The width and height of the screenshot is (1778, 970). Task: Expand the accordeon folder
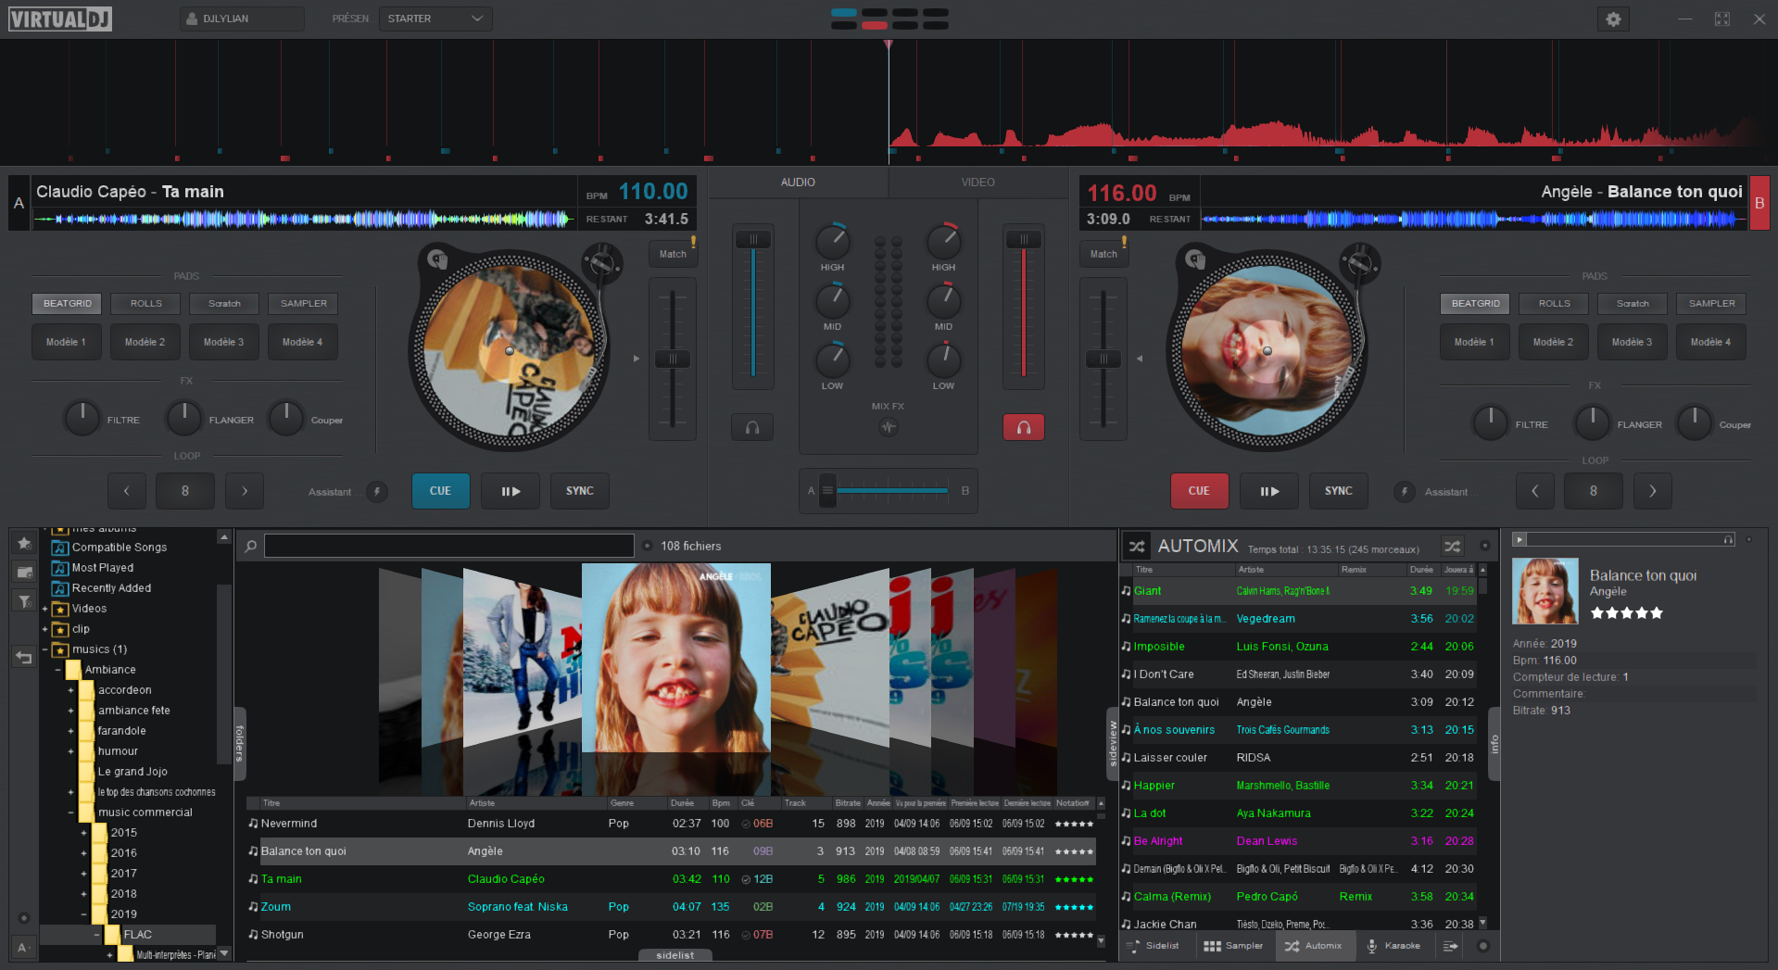point(70,690)
